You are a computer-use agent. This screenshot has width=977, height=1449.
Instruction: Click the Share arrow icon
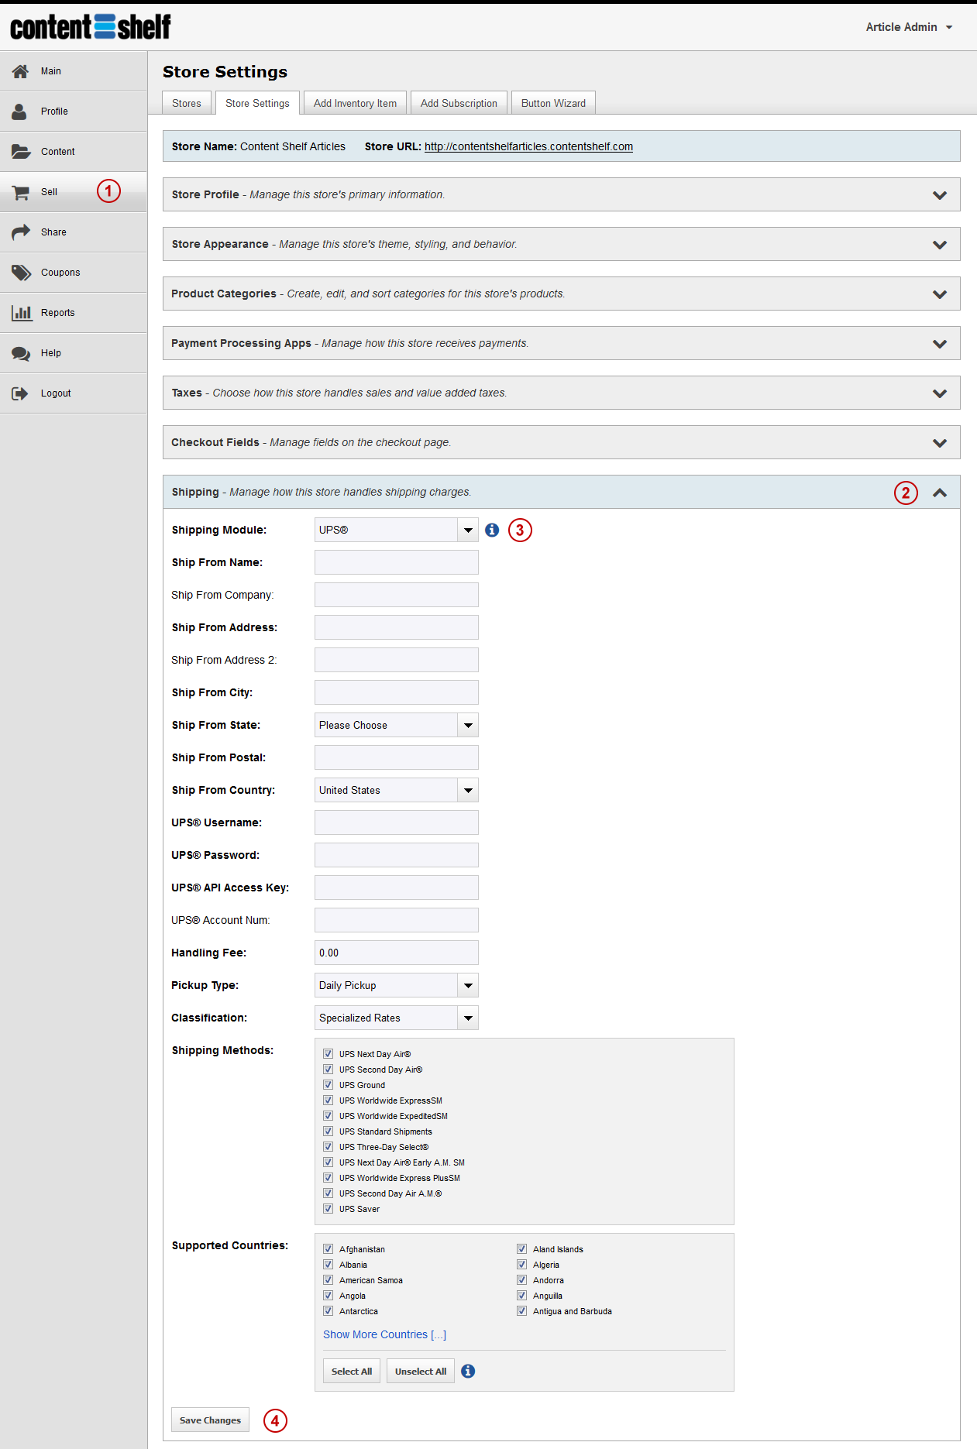tap(21, 232)
